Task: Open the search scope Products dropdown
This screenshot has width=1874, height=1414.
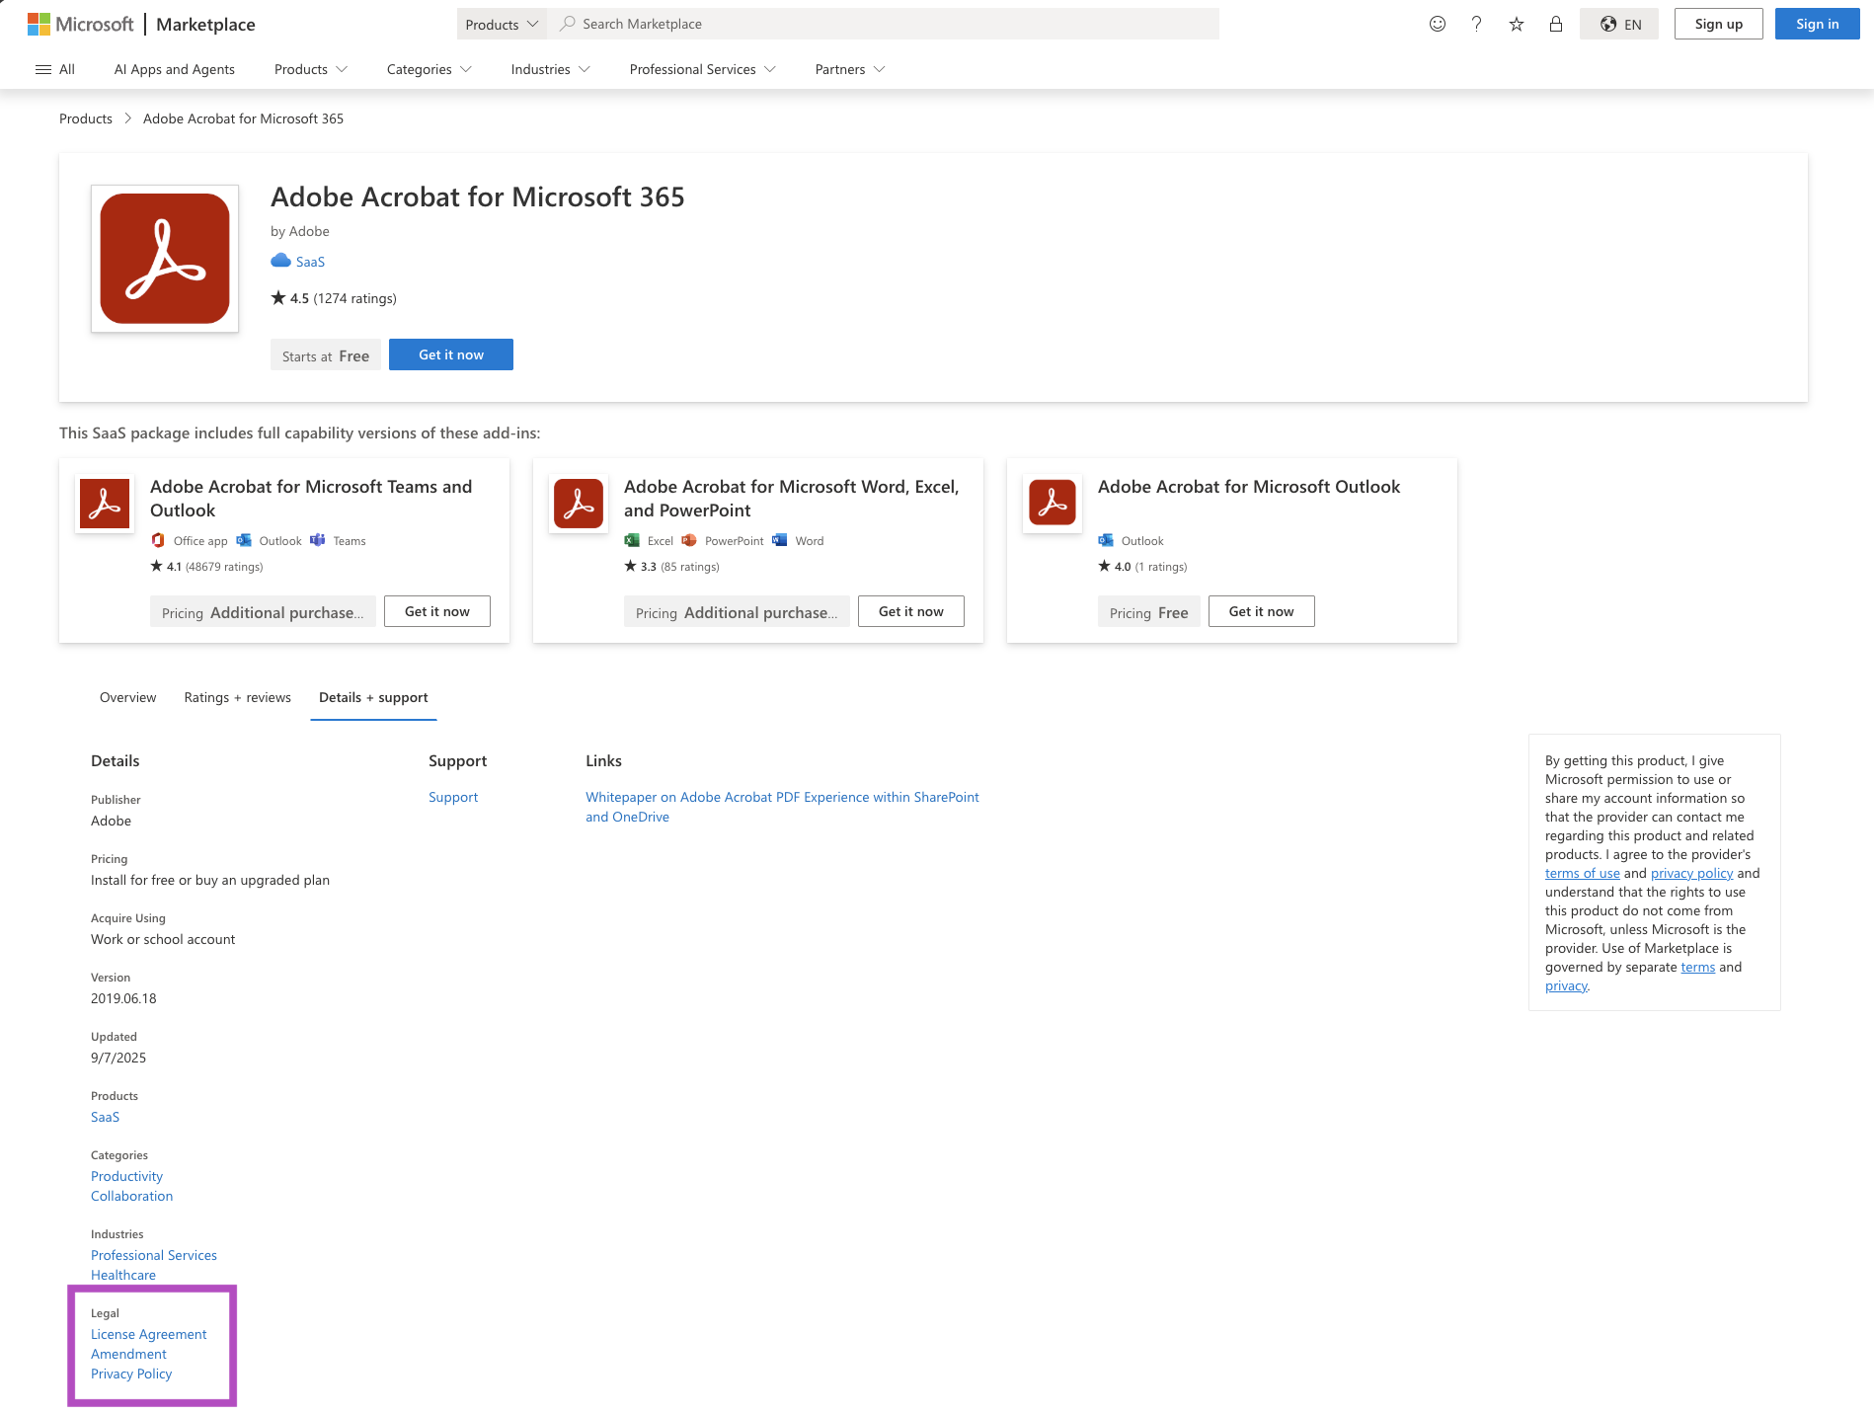Action: (502, 24)
